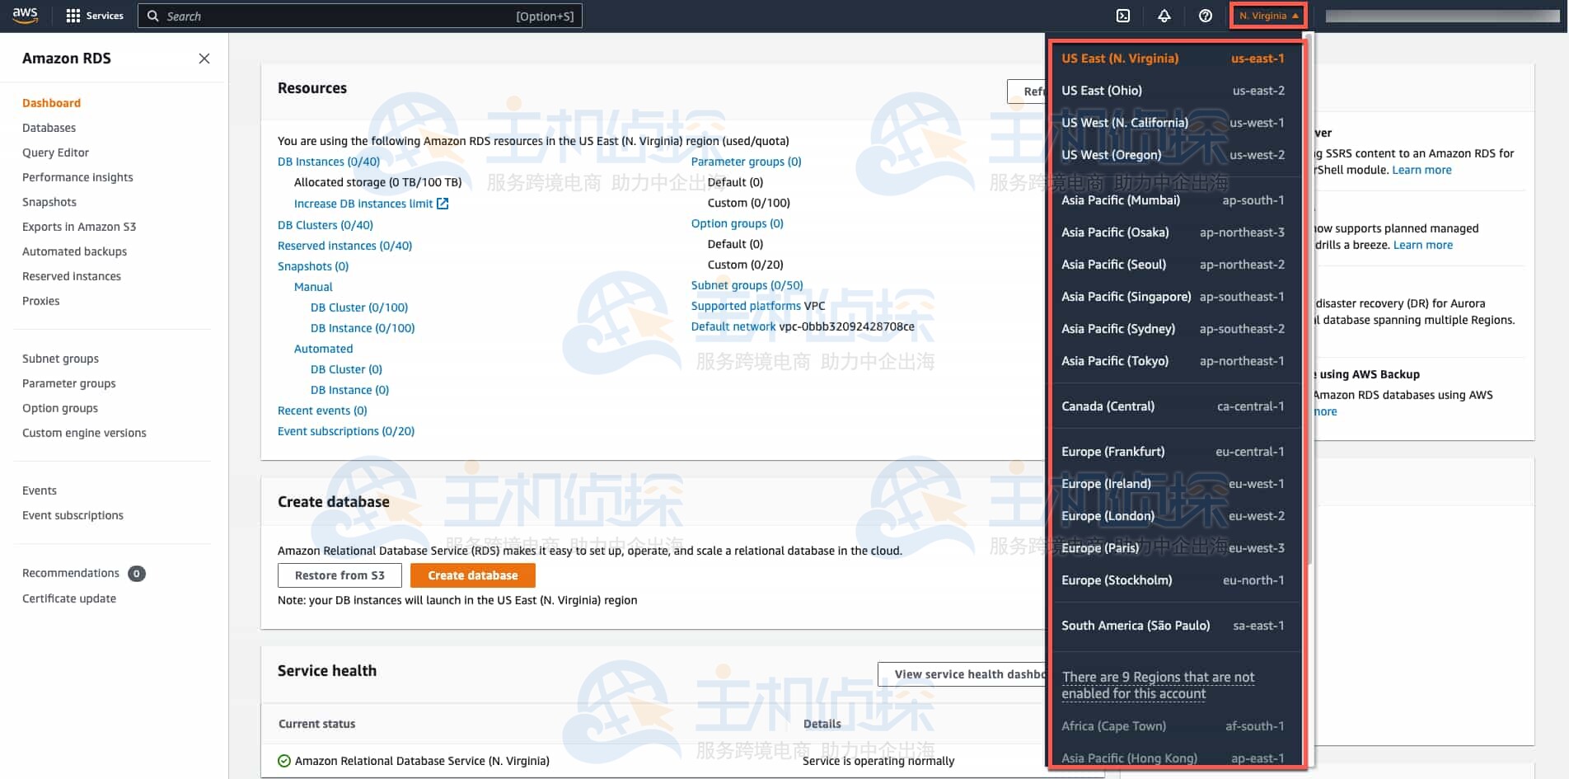
Task: Click the green service status check icon
Action: pyautogui.click(x=284, y=761)
